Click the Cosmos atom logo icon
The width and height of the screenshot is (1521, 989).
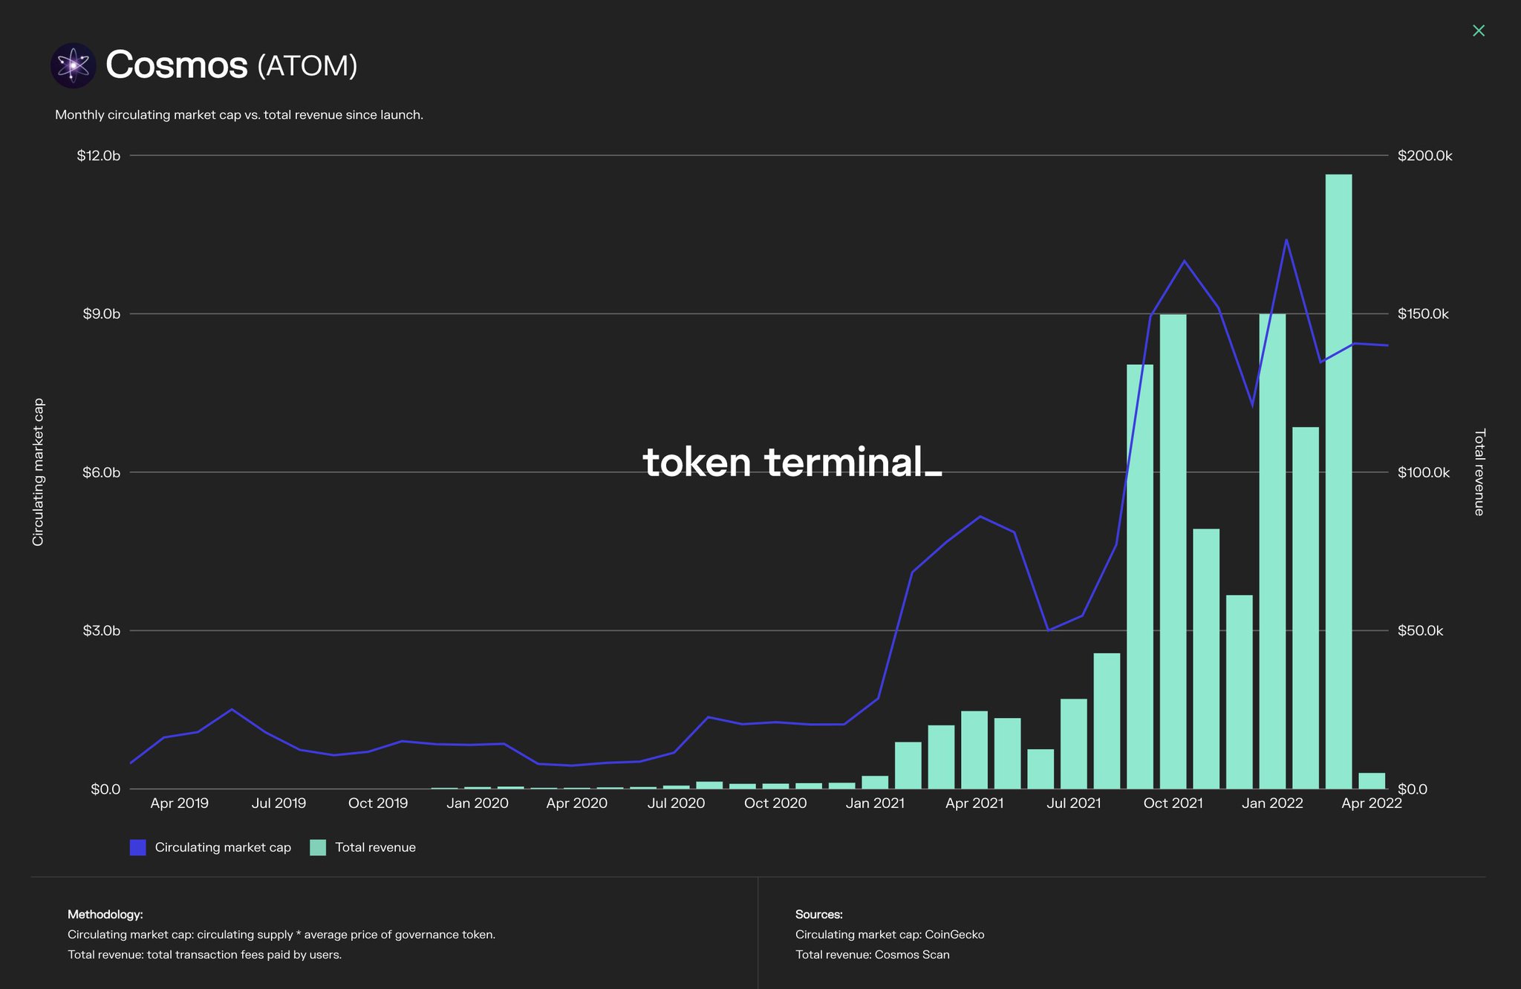click(x=73, y=65)
